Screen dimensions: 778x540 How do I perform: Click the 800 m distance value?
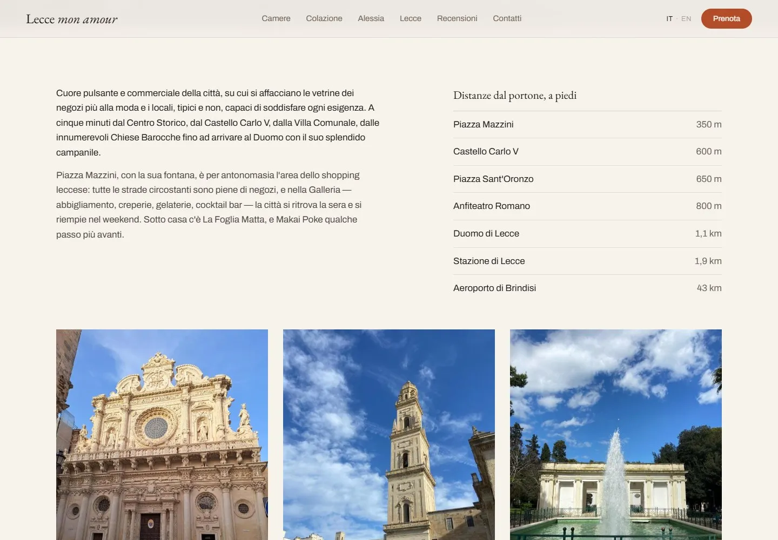709,206
